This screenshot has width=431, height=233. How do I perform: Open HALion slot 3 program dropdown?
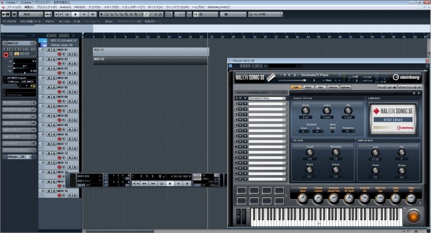click(x=284, y=109)
